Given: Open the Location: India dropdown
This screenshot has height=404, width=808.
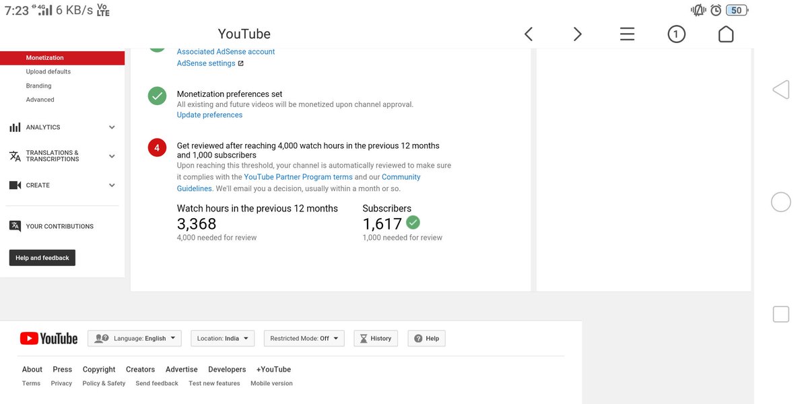Looking at the screenshot, I should pos(223,338).
